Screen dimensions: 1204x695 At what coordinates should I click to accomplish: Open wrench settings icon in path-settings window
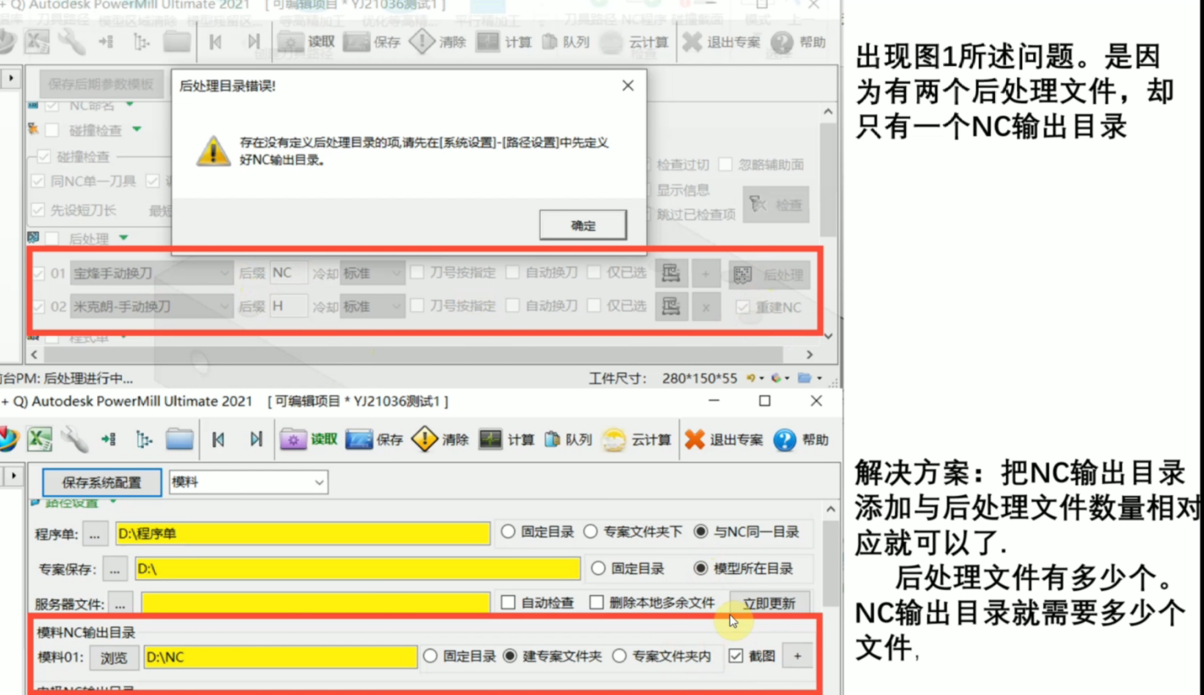75,439
